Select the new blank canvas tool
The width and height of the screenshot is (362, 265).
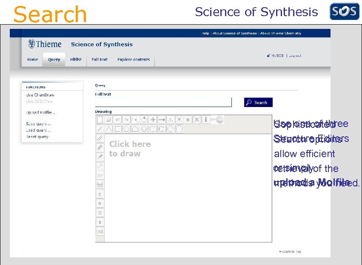[x=100, y=120]
